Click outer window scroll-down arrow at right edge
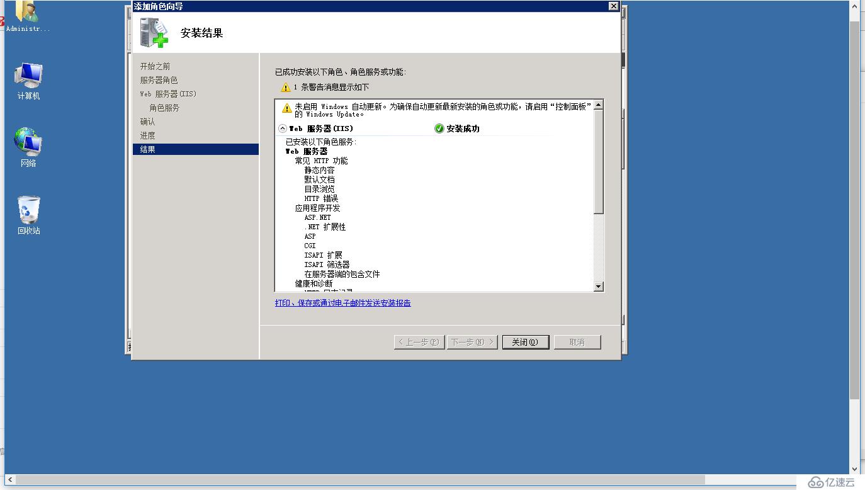 855,469
